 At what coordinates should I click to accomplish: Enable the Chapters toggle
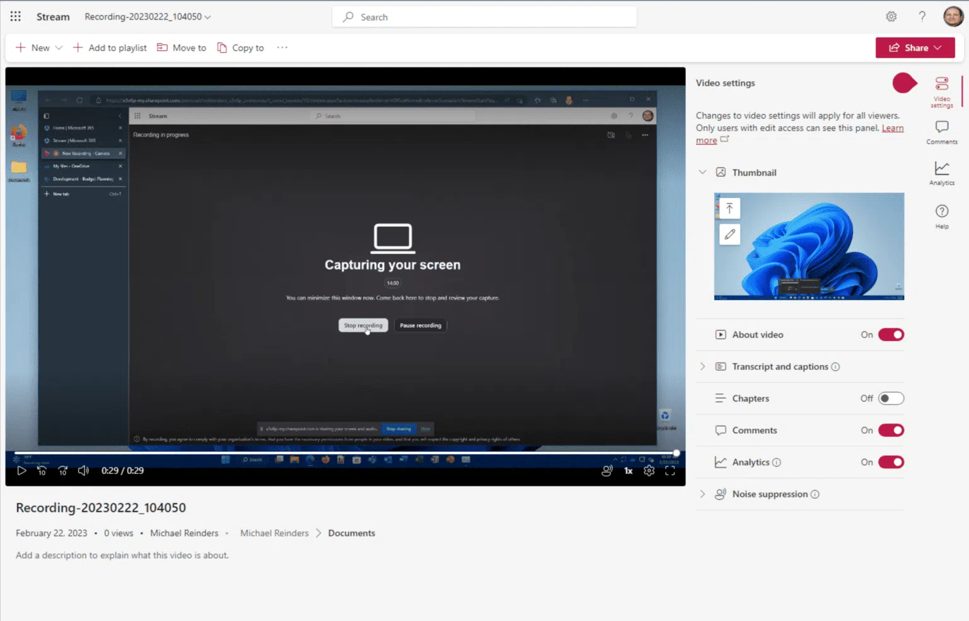tap(890, 398)
